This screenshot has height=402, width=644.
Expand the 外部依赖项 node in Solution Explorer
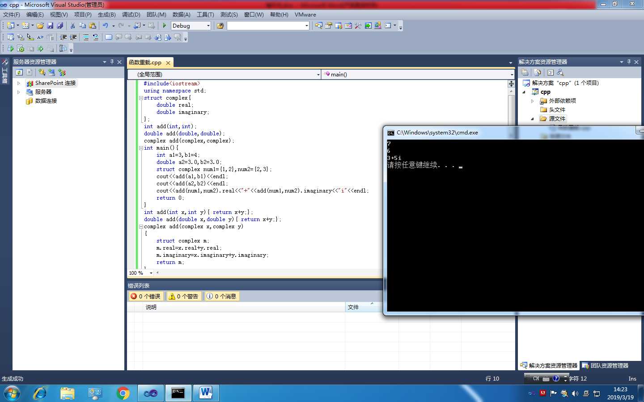coord(532,101)
